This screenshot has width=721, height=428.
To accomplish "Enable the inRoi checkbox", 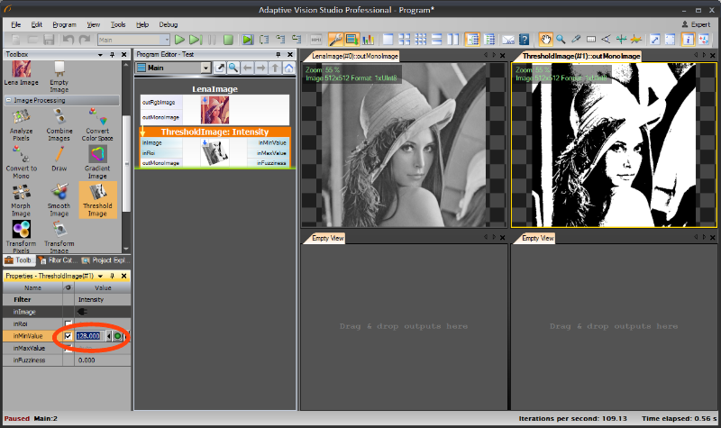I will pyautogui.click(x=68, y=323).
